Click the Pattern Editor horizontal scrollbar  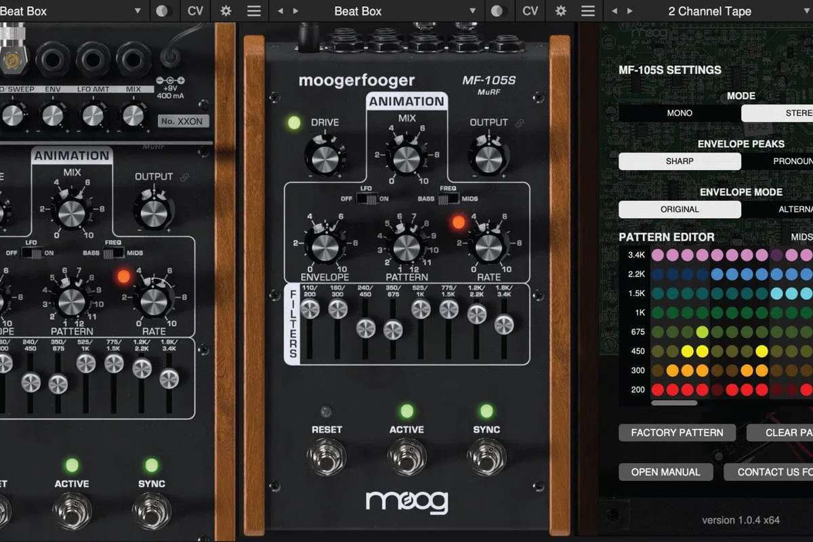(674, 403)
